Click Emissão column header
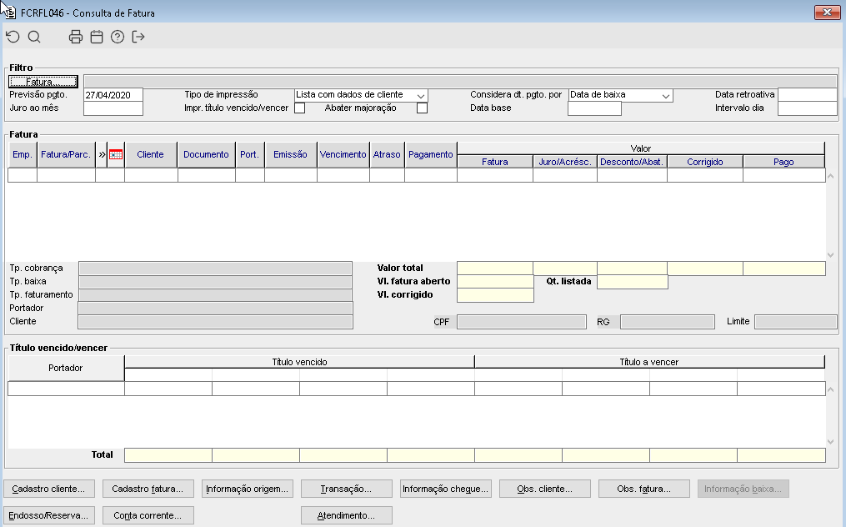 click(x=290, y=154)
